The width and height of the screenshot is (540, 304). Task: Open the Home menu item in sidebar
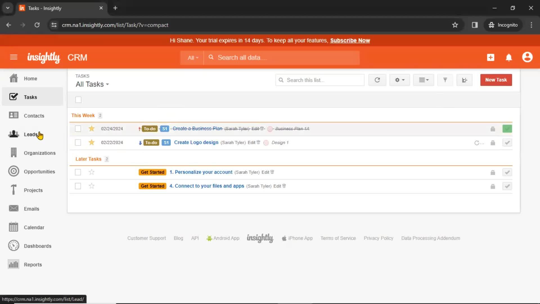(x=30, y=78)
